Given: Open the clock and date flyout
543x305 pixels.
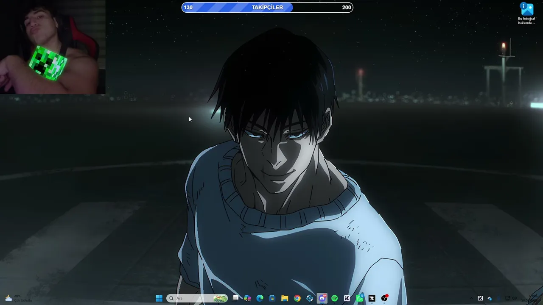Looking at the screenshot, I should click(x=530, y=298).
